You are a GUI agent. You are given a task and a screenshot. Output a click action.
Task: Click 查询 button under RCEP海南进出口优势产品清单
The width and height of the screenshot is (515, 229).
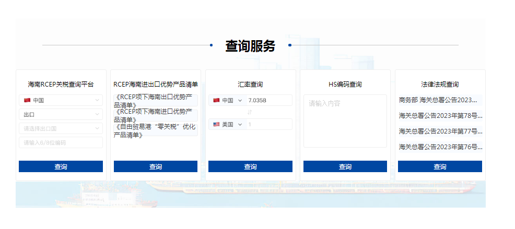pos(155,166)
